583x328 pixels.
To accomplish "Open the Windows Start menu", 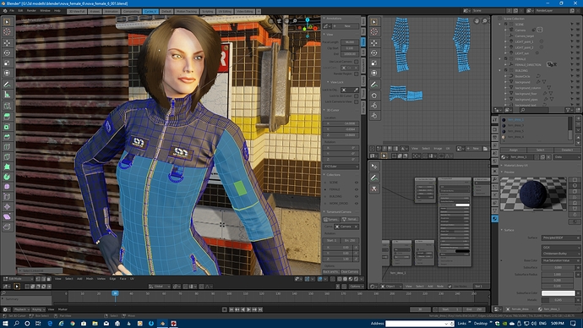I will (x=5, y=324).
